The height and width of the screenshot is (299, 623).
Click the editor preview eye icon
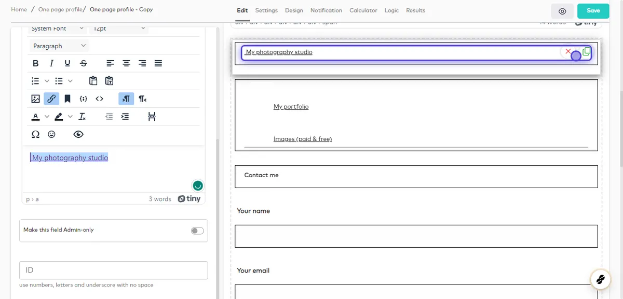78,134
